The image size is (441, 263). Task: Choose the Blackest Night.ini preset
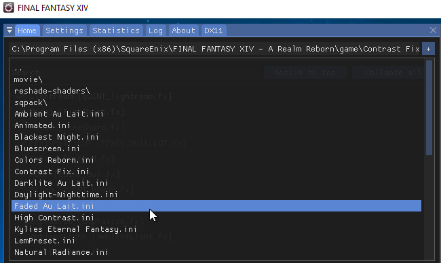(x=216, y=137)
